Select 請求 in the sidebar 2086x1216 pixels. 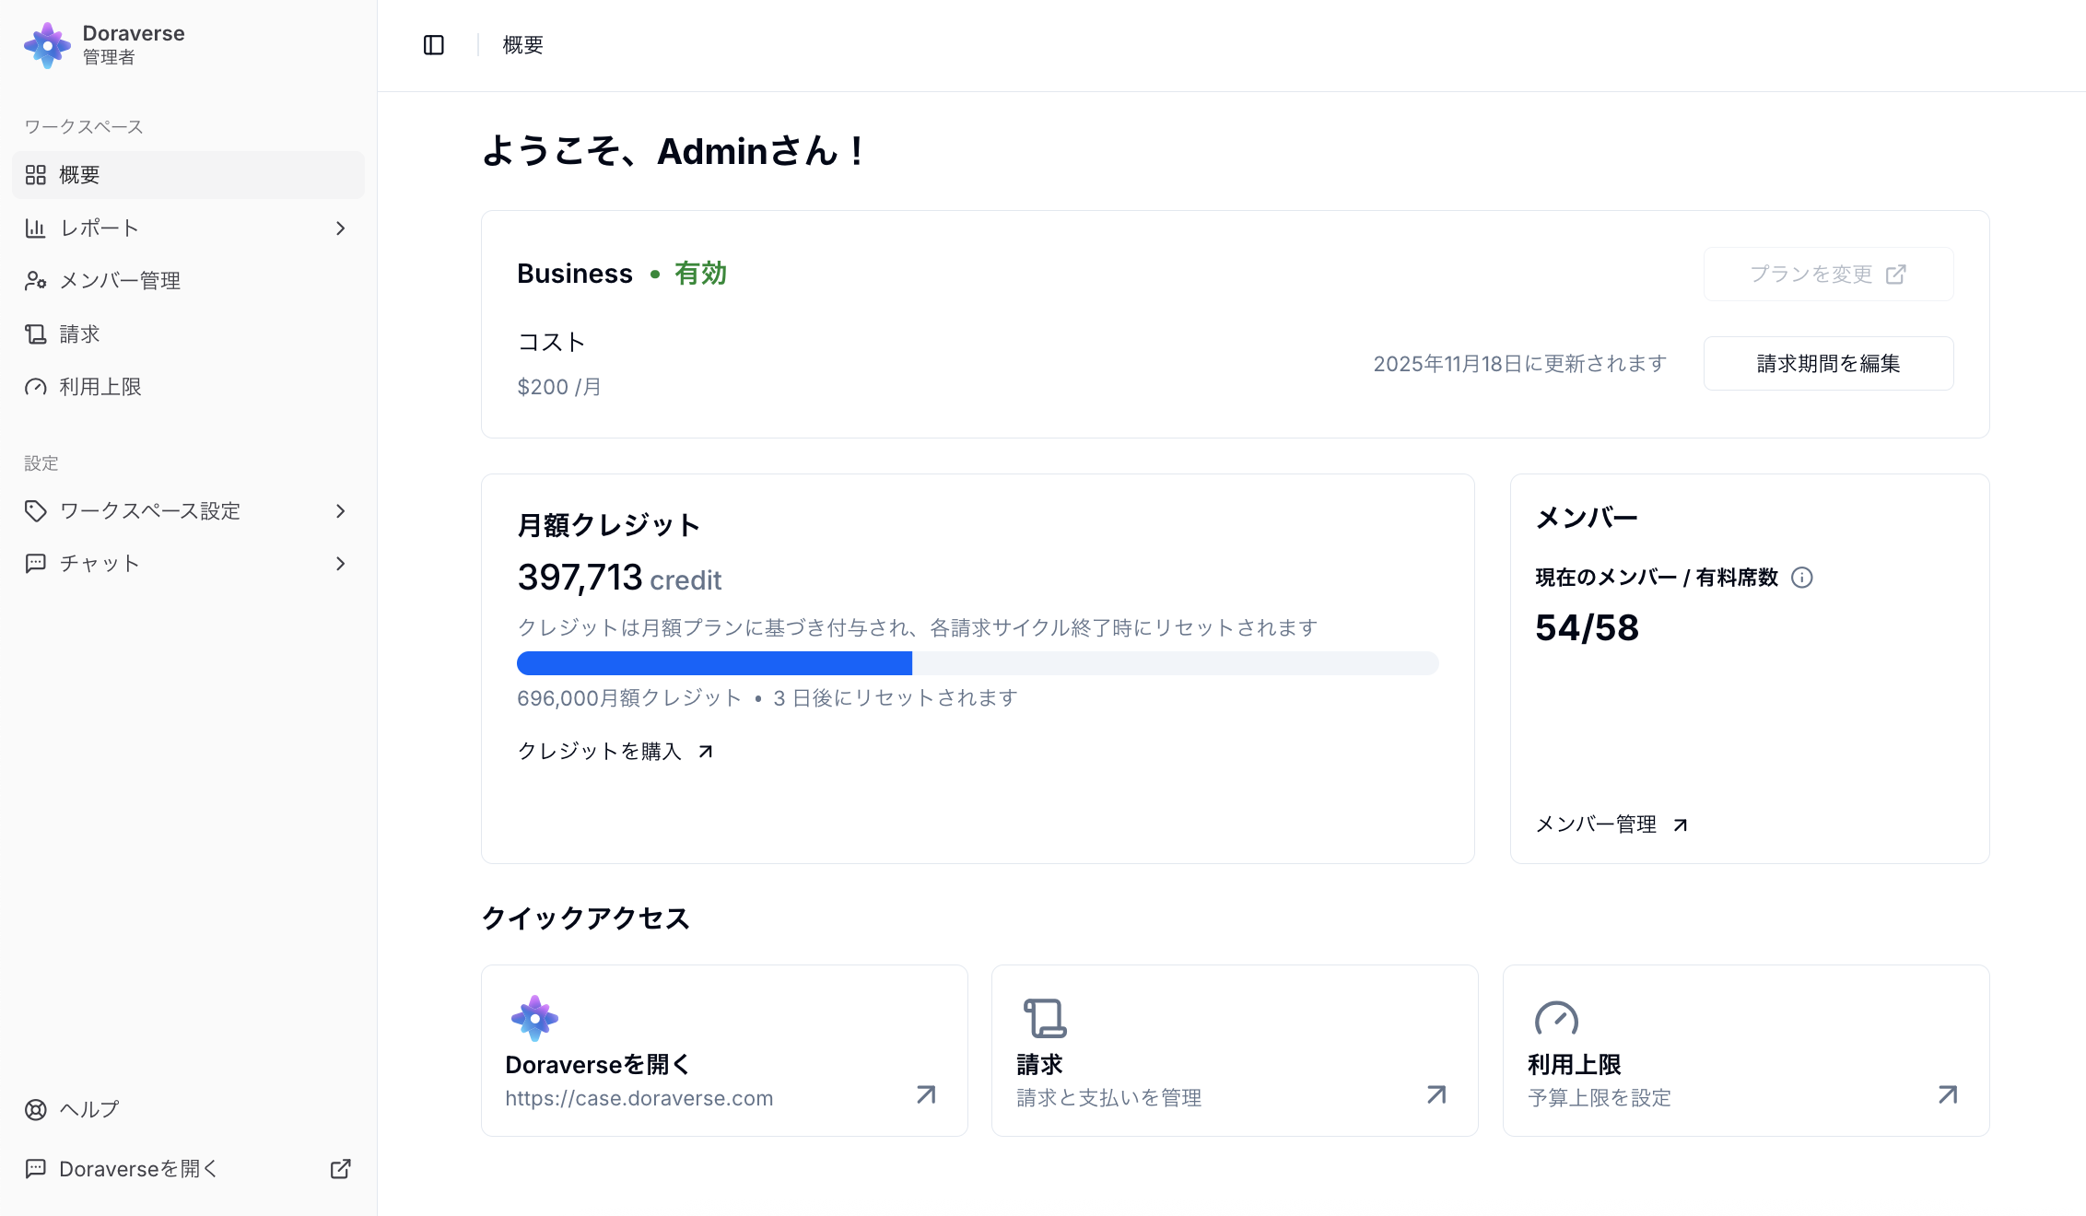point(79,334)
